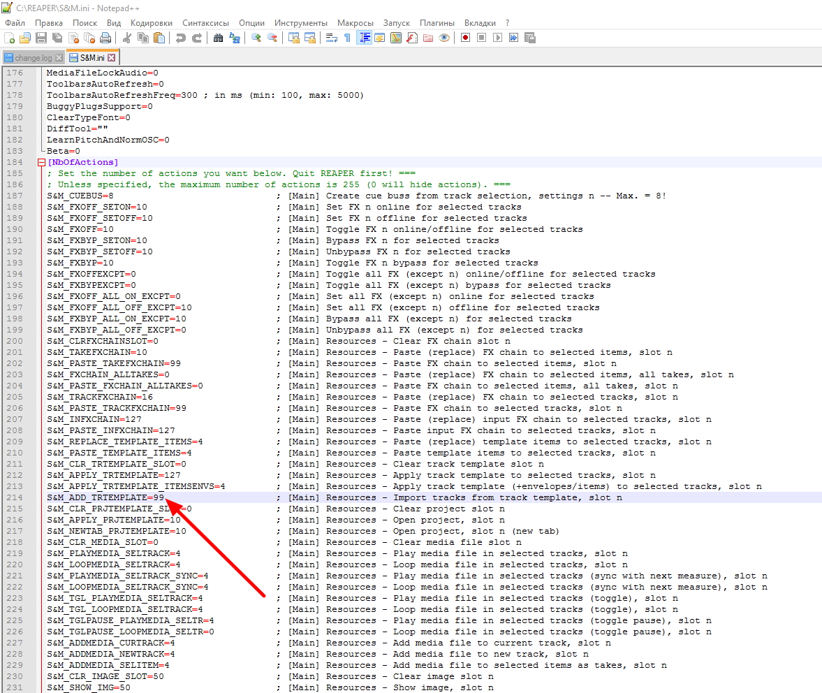The height and width of the screenshot is (693, 822).
Task: Open the Плагины menu
Action: point(437,23)
